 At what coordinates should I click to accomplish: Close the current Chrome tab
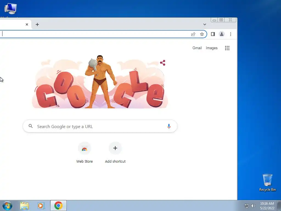(27, 24)
